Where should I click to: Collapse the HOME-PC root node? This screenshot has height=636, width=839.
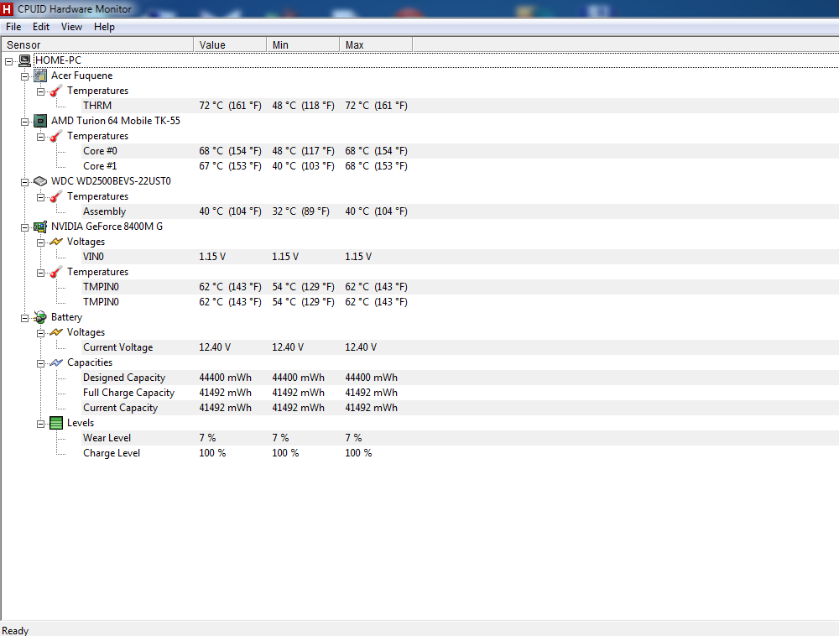(x=8, y=61)
